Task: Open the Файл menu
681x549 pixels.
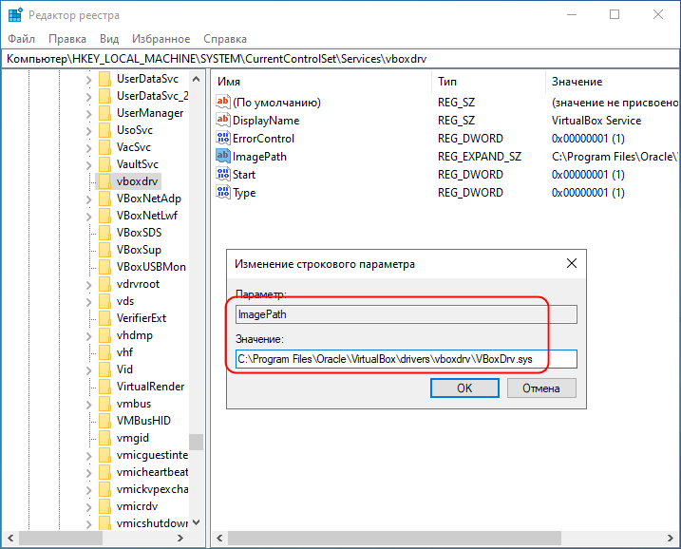Action: 21,39
